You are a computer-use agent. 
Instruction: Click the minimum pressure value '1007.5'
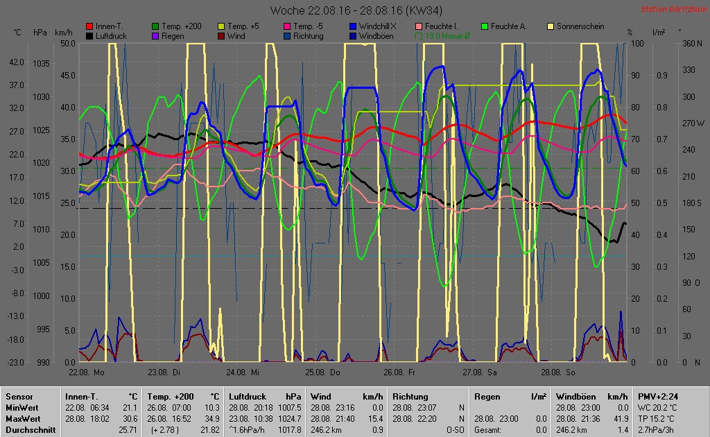(290, 408)
